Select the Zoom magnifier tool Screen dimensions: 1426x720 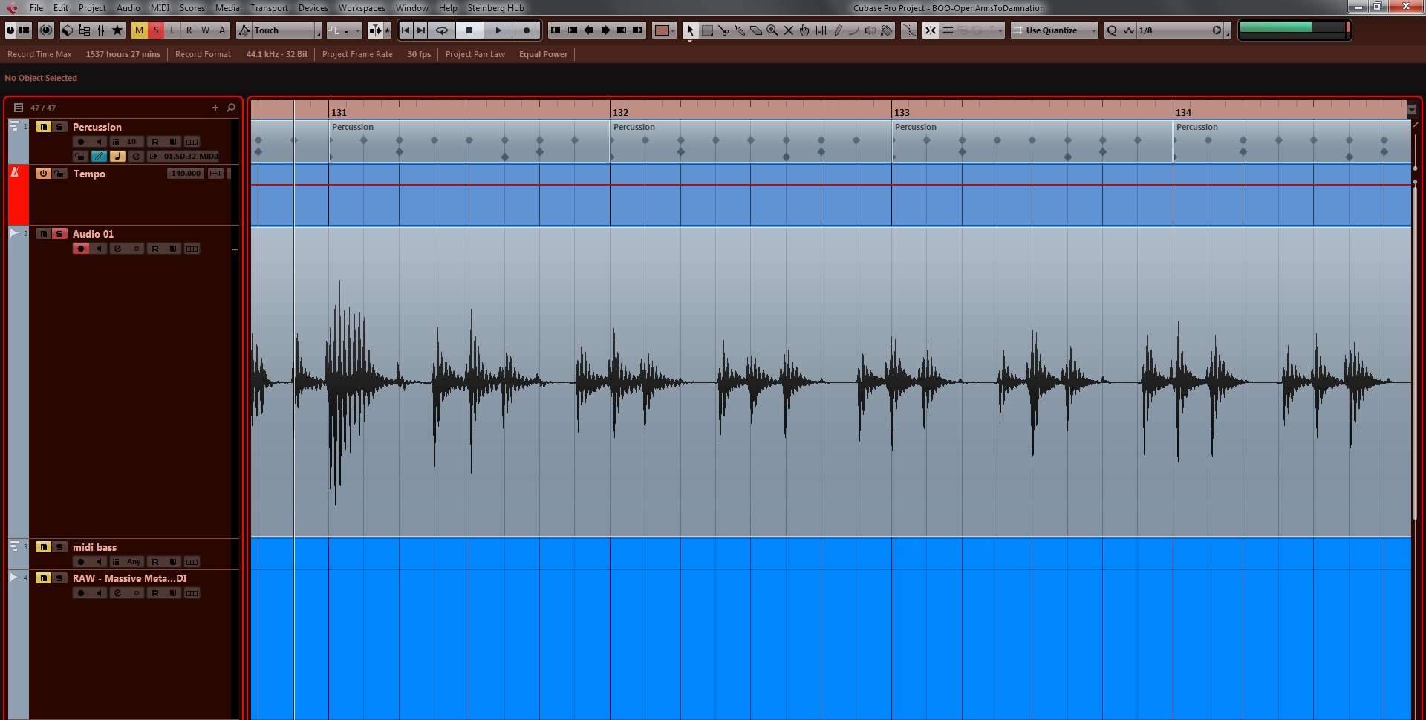pyautogui.click(x=772, y=30)
